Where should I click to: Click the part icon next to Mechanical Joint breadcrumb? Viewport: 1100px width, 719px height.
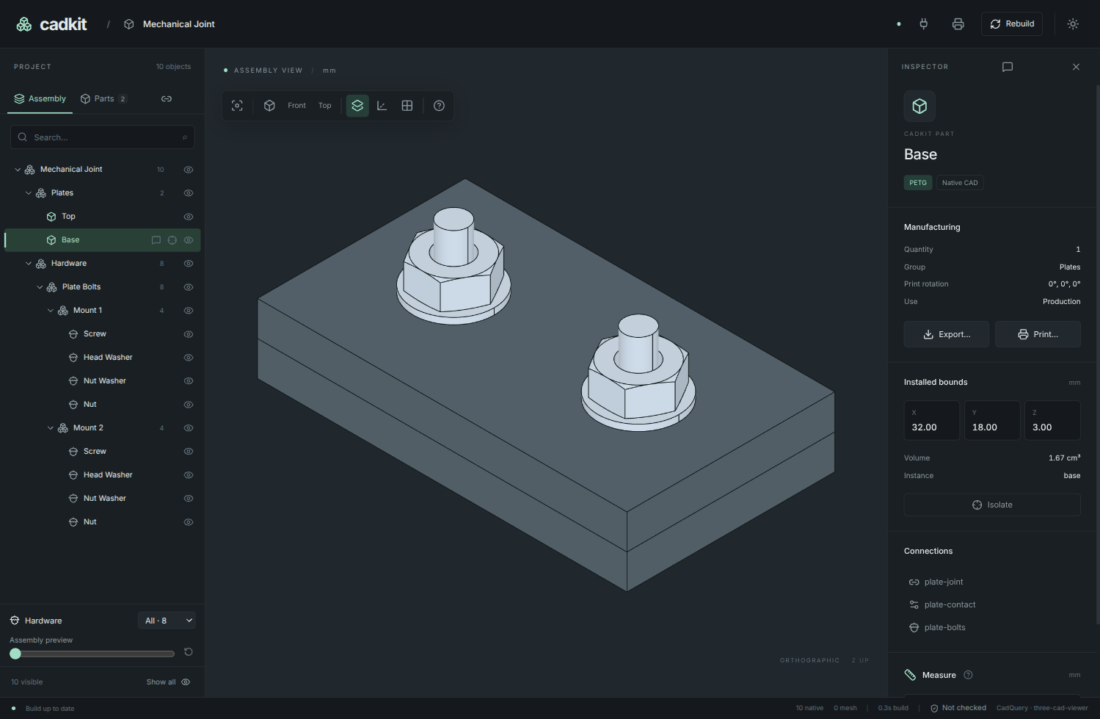129,24
